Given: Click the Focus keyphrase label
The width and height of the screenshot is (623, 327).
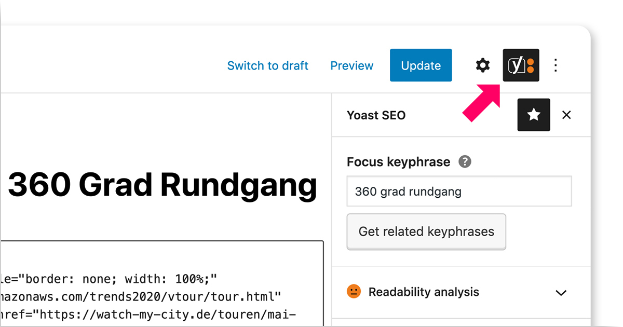Looking at the screenshot, I should 398,162.
